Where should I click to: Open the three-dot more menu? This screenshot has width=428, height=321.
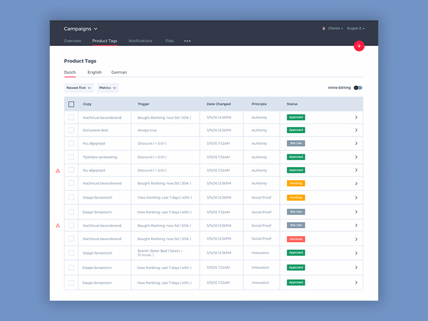coord(187,41)
